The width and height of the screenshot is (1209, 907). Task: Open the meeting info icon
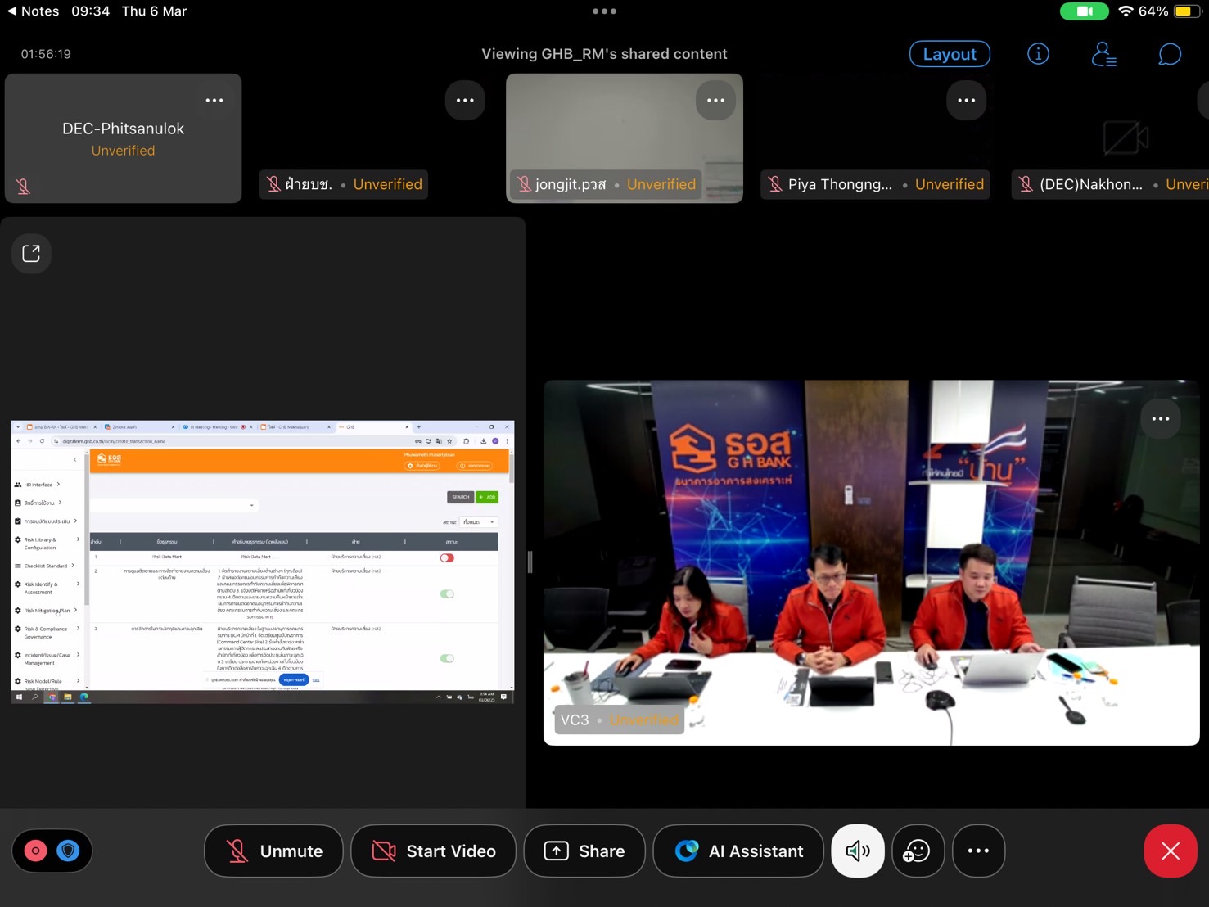pos(1038,54)
